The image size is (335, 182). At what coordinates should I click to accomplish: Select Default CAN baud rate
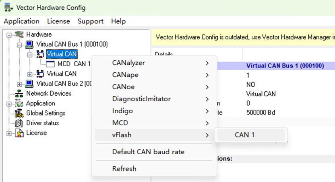click(154, 152)
